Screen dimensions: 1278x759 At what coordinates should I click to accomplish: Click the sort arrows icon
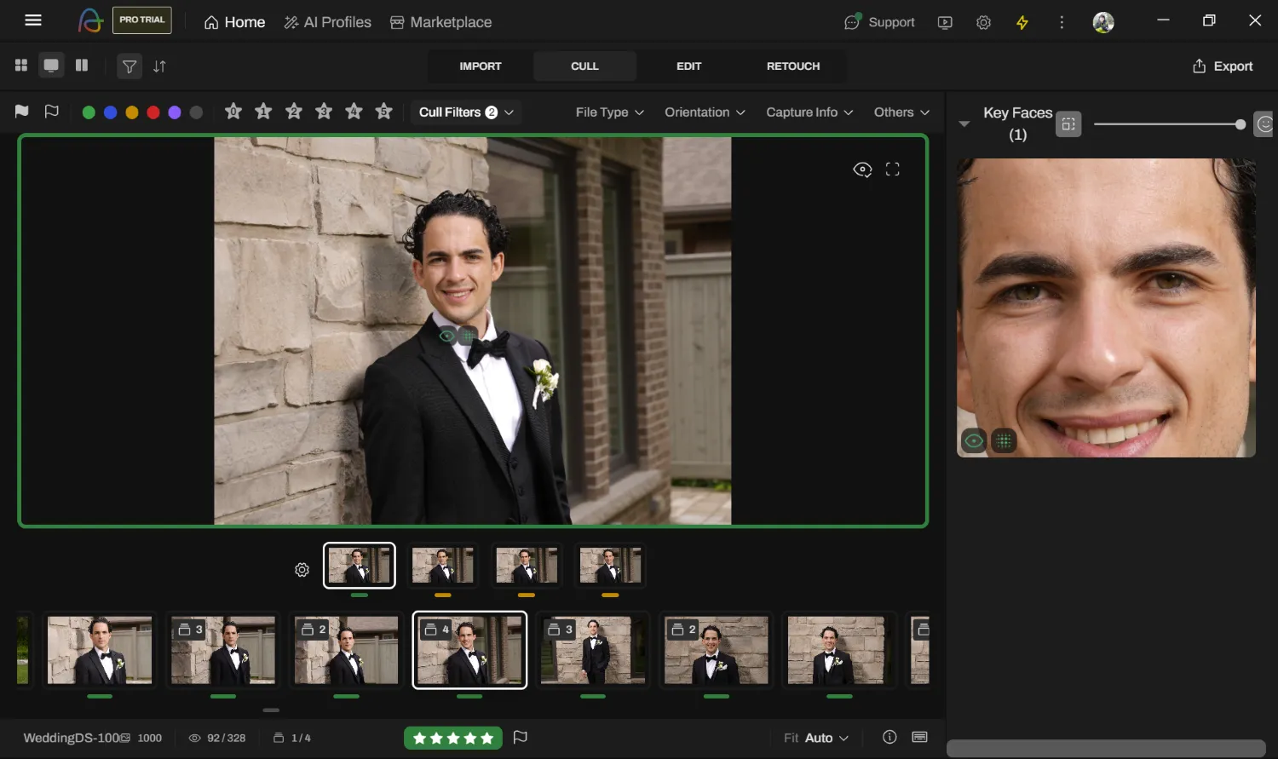[x=159, y=66]
